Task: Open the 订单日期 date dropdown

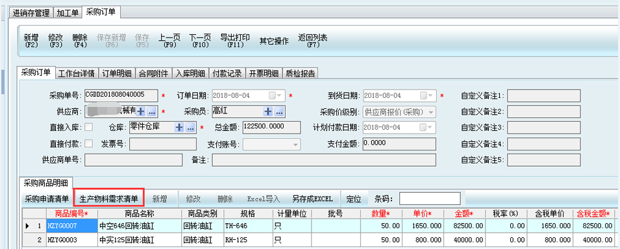Action: pyautogui.click(x=276, y=96)
